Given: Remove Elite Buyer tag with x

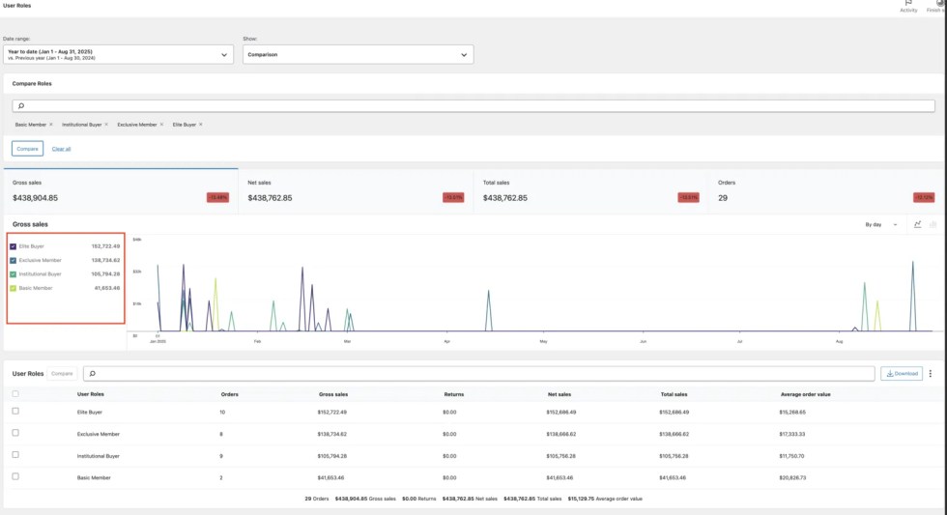Looking at the screenshot, I should (x=201, y=125).
